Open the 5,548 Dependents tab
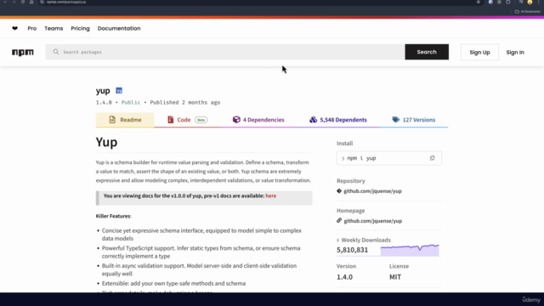544x306 pixels. 338,120
